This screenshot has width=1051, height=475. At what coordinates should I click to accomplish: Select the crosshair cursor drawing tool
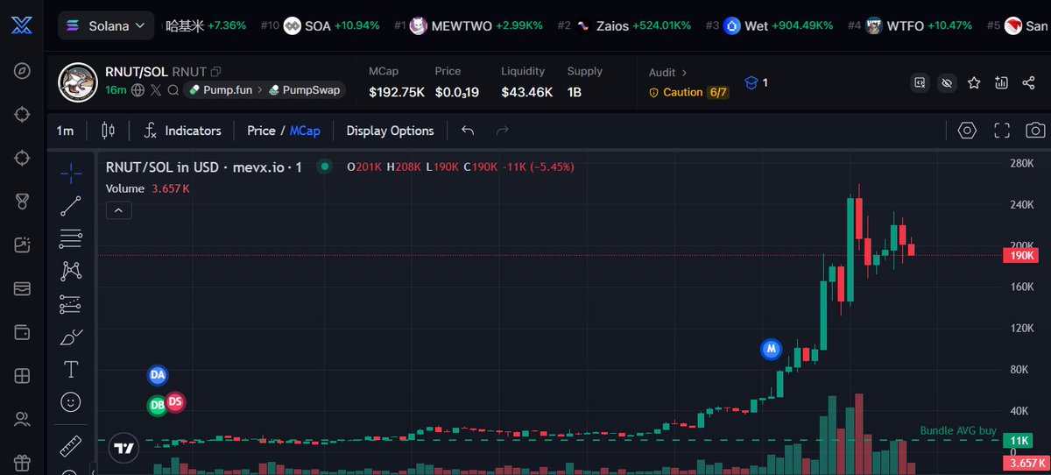coord(71,173)
